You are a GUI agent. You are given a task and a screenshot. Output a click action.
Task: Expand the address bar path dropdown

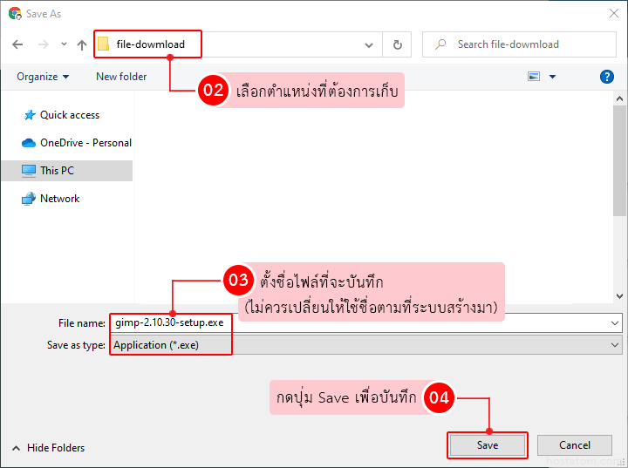[x=369, y=44]
